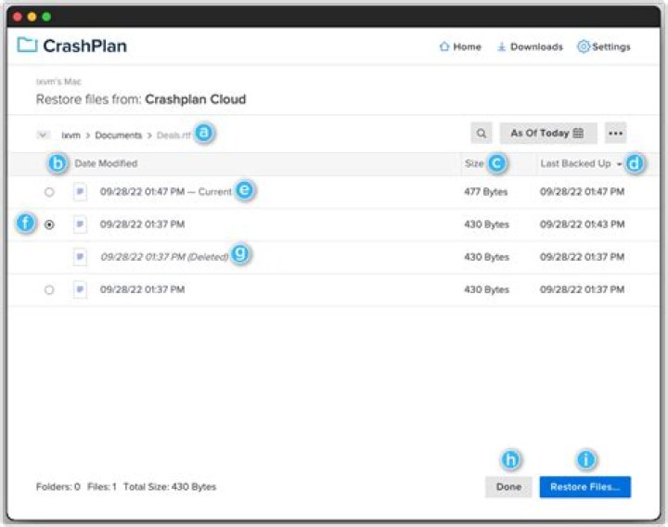Expand the breadcrumb path dropdown chevron
668x527 pixels.
coord(43,135)
